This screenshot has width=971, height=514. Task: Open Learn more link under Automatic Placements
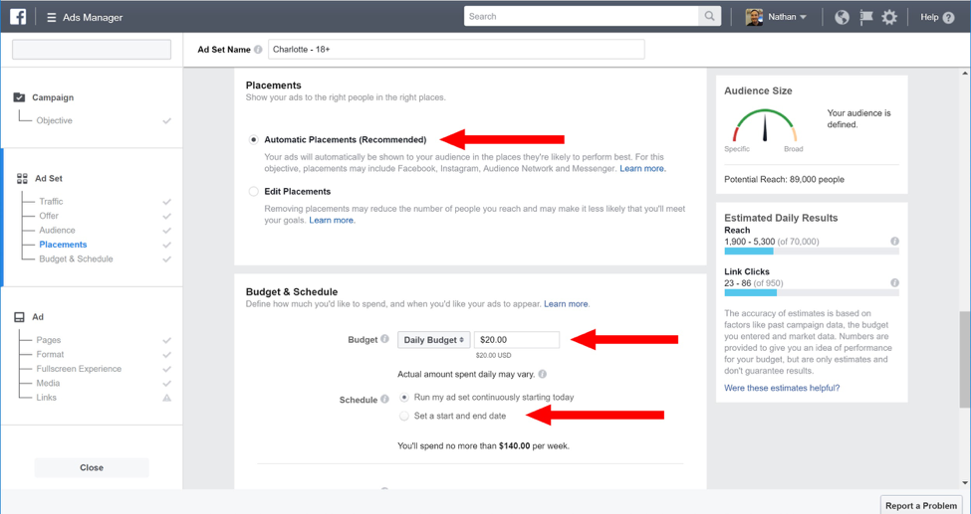[x=642, y=168]
